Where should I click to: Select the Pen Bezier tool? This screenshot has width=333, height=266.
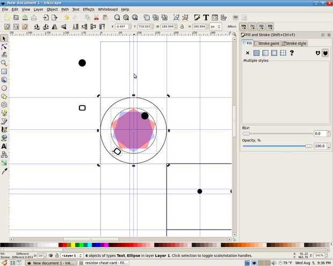coord(4,121)
